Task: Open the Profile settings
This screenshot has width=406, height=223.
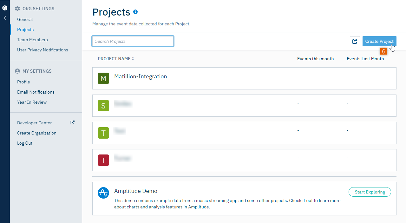Action: (23, 82)
